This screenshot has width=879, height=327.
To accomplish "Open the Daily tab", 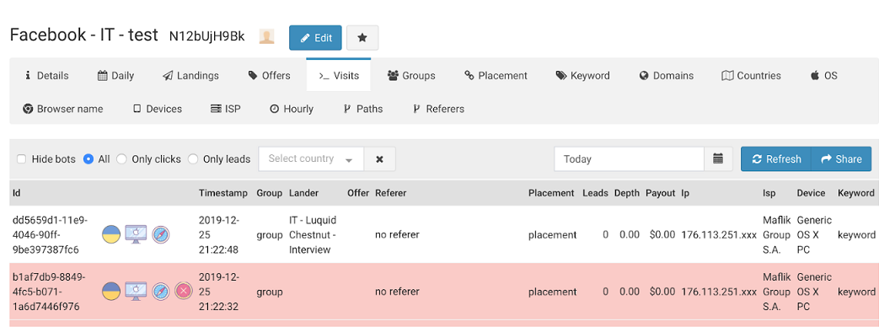I will click(115, 75).
